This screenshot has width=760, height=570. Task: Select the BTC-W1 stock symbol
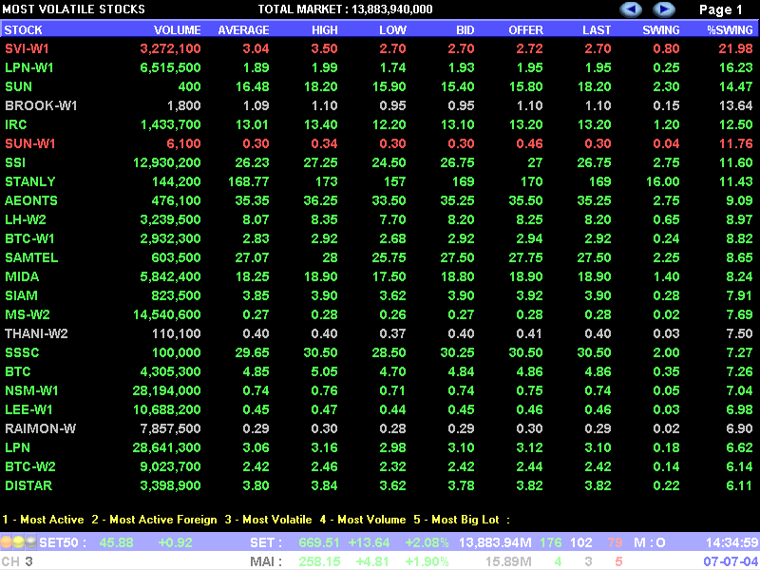pos(30,238)
